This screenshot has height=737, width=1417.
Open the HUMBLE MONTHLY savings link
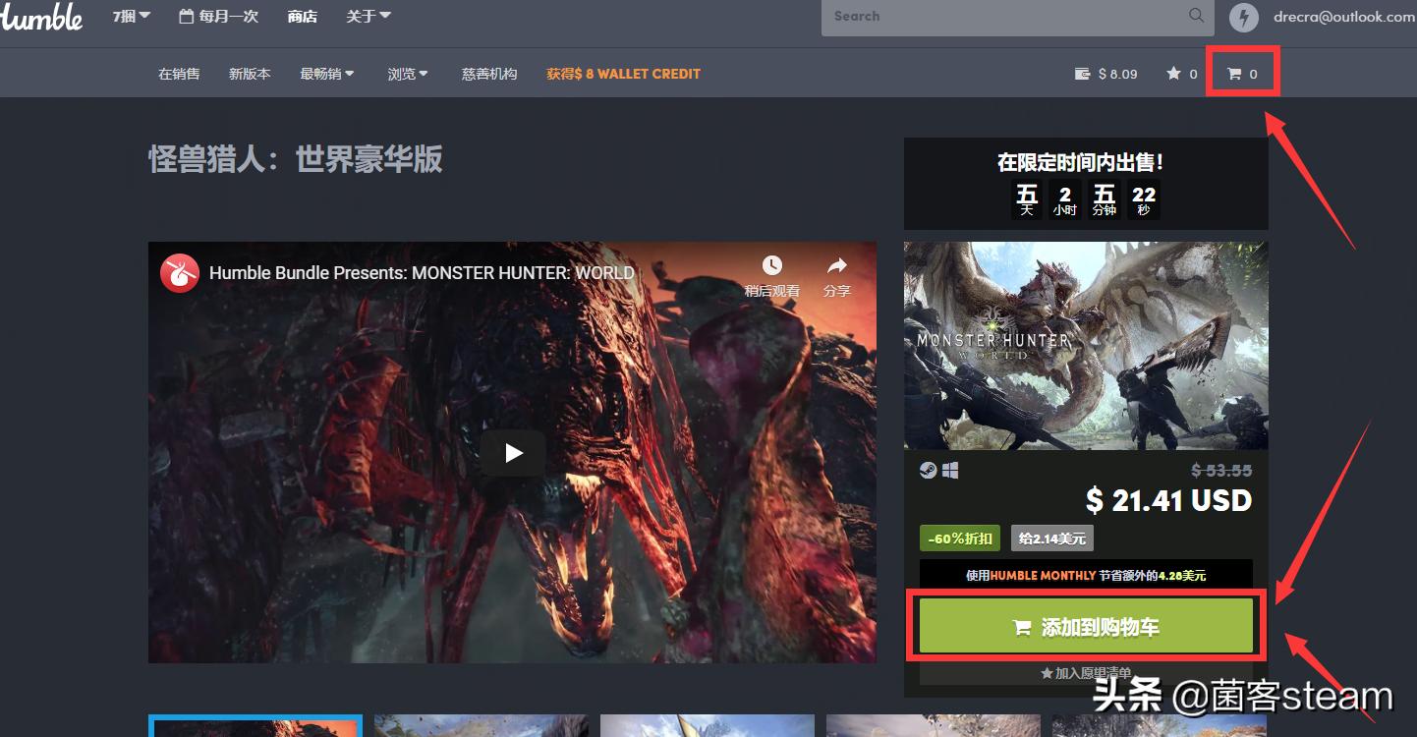tap(1041, 575)
